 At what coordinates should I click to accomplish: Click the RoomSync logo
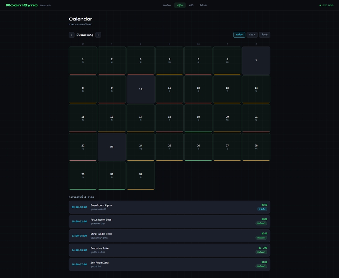click(x=22, y=5)
